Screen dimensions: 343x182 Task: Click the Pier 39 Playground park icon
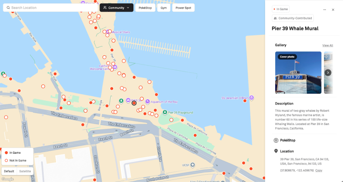click(165, 112)
